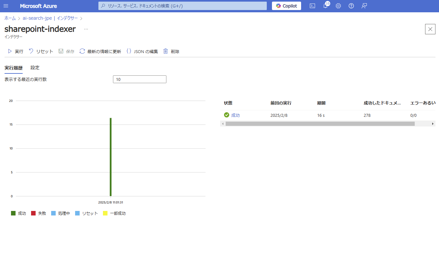Viewport: 439px width, 253px height.
Task: Open the portal hamburger menu
Action: 6,6
